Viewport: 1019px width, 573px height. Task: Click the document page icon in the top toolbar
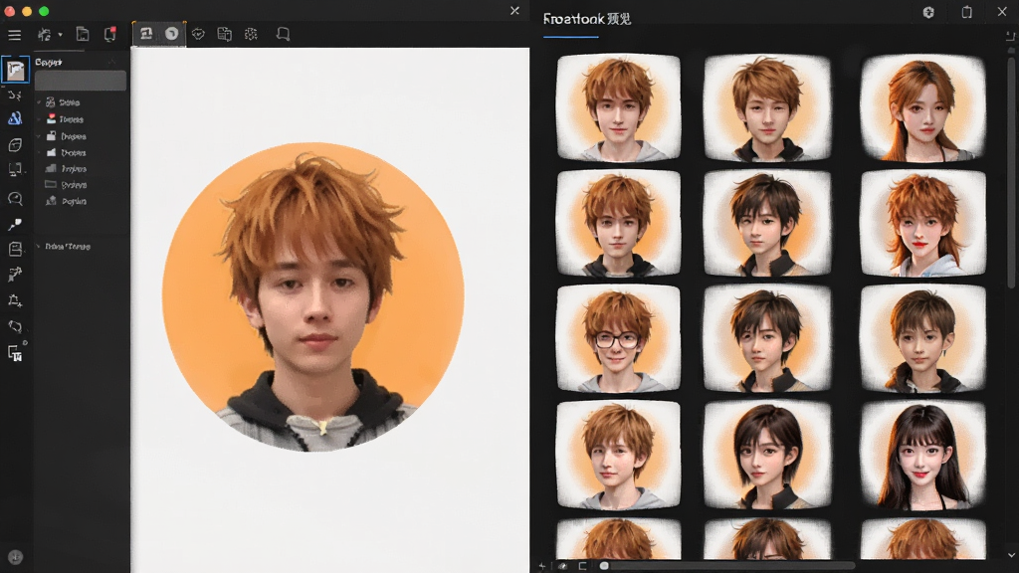pyautogui.click(x=83, y=34)
